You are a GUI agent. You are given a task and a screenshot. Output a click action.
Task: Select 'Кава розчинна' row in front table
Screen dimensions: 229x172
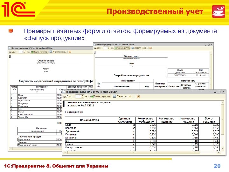[x=142, y=147]
